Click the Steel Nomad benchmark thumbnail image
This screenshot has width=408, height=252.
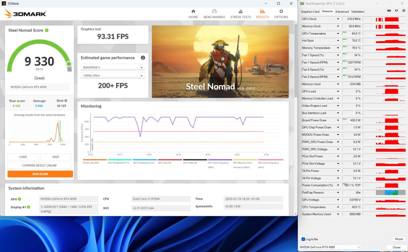tap(220, 61)
